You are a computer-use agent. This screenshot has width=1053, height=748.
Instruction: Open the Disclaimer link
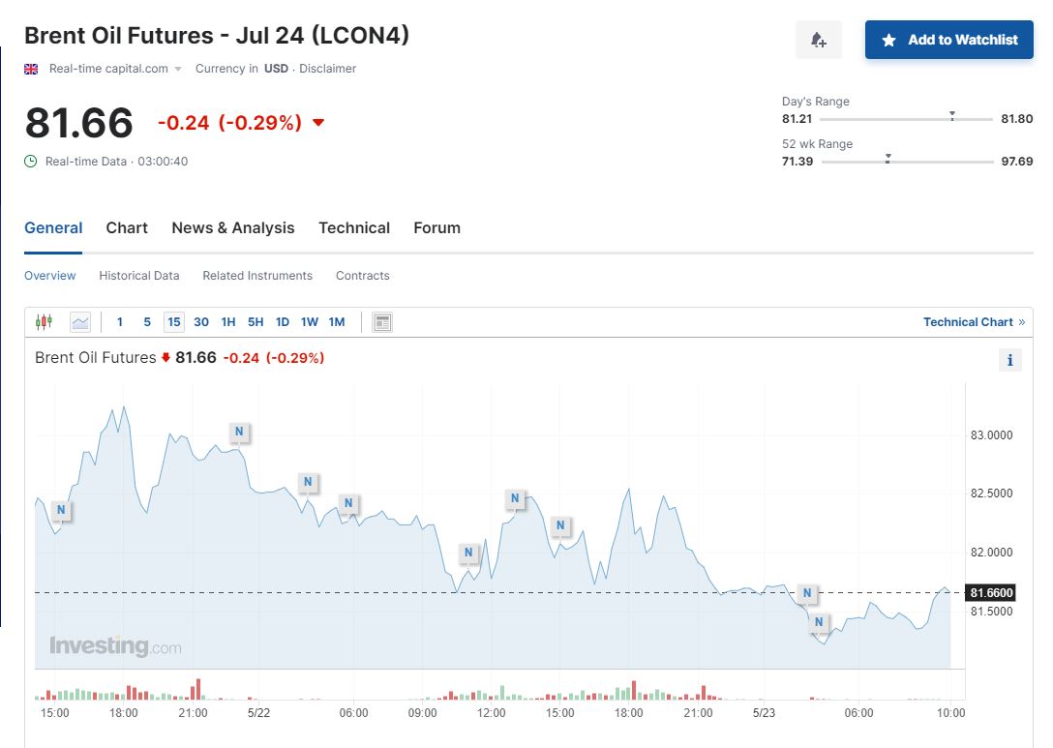point(327,69)
